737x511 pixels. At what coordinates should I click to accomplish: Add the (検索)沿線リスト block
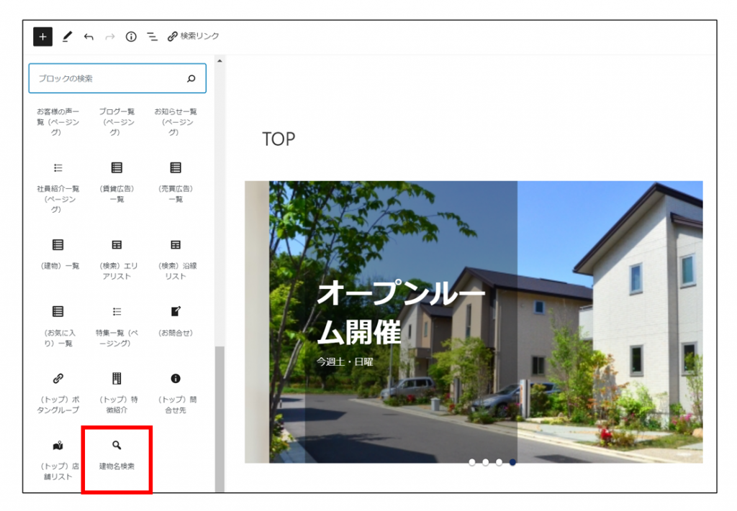coord(176,257)
